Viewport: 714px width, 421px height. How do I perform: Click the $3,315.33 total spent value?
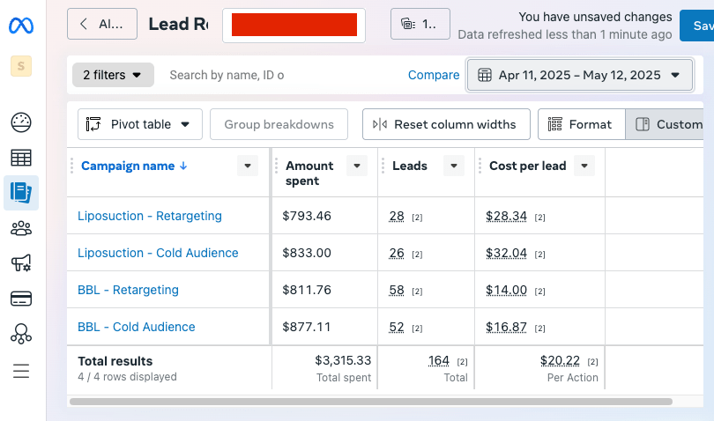[x=343, y=360]
